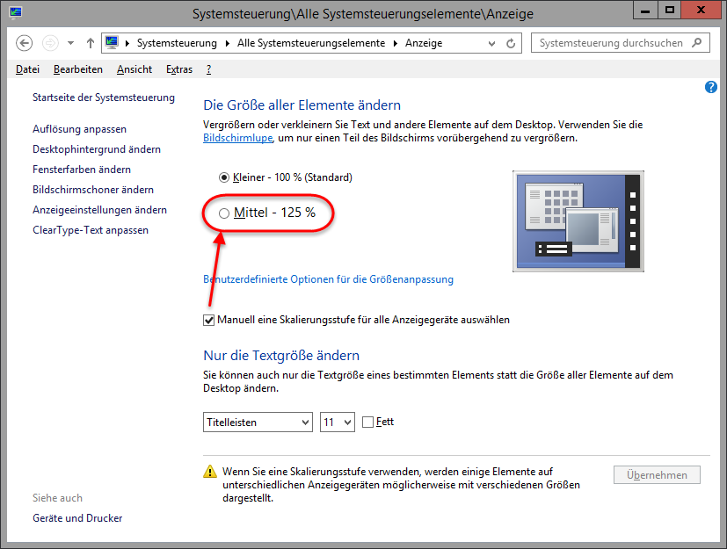Select the Mittel - 125 % option
The height and width of the screenshot is (549, 727).
coord(224,213)
